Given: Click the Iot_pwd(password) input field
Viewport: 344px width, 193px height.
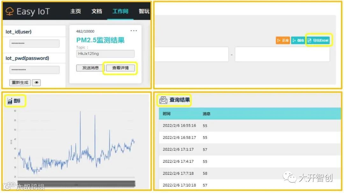Looking at the screenshot, I should click(x=34, y=70).
